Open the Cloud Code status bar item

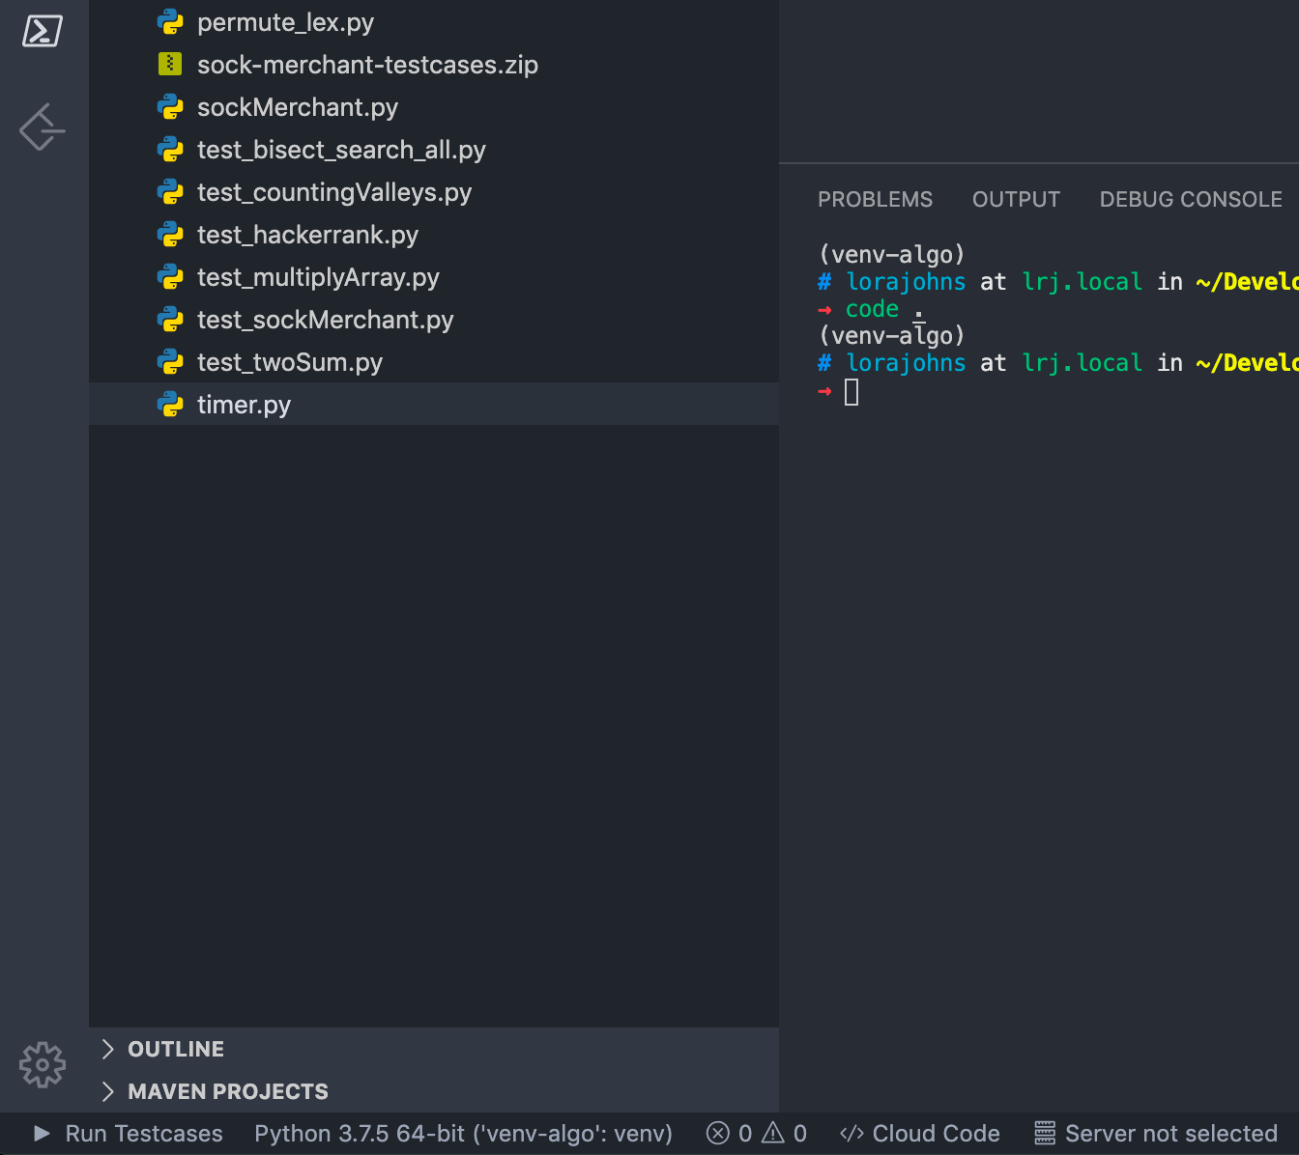[x=918, y=1133]
